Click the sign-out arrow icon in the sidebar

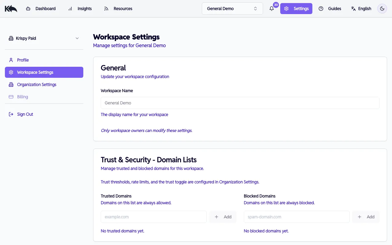click(11, 114)
